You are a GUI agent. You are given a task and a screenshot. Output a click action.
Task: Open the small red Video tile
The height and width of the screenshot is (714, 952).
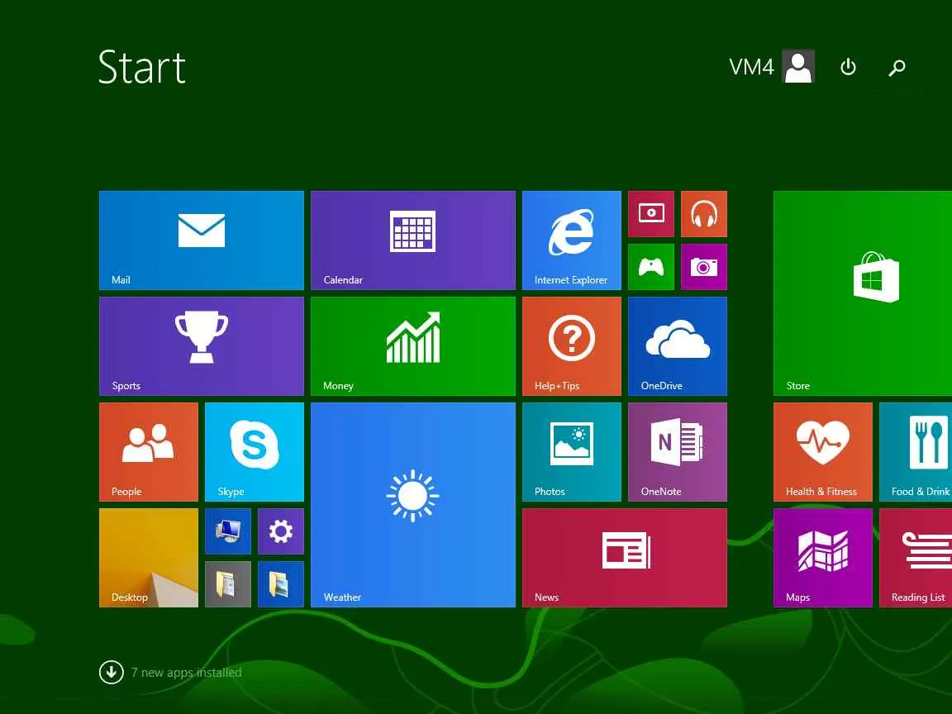651,214
